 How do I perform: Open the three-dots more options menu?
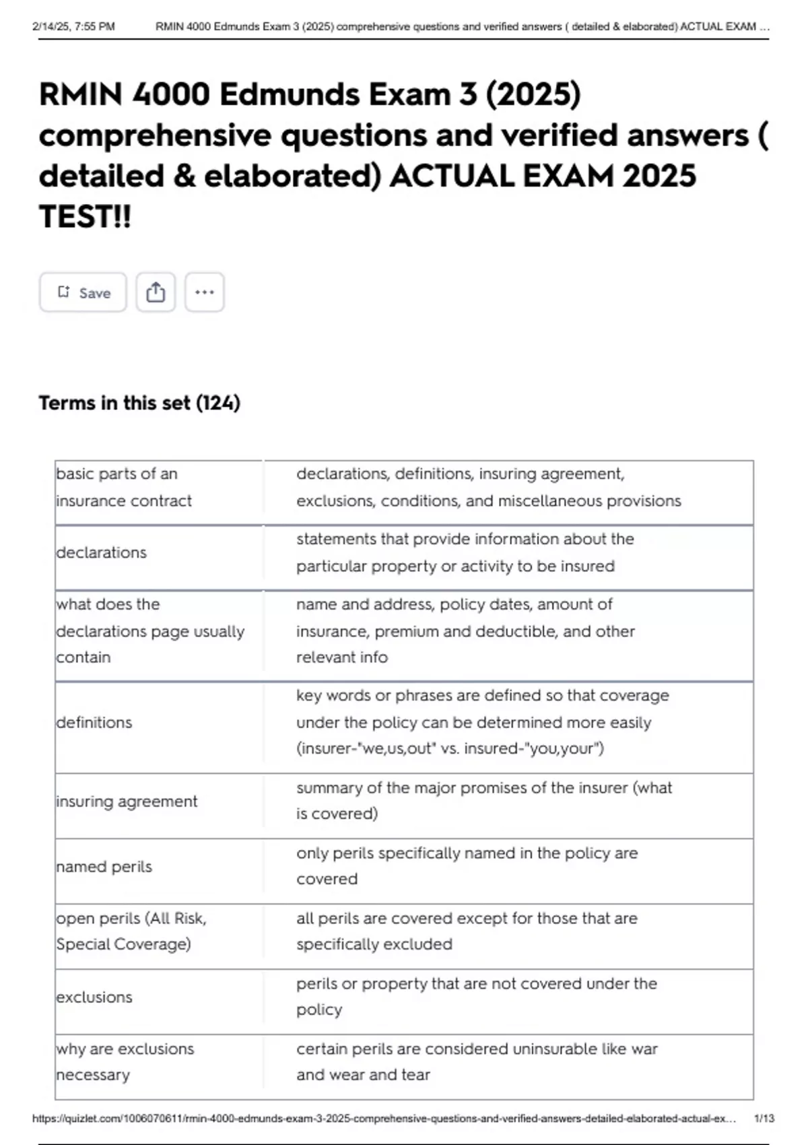point(204,292)
